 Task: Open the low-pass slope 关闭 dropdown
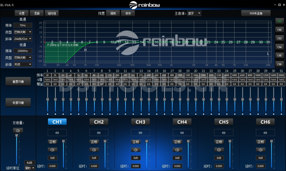23,64
